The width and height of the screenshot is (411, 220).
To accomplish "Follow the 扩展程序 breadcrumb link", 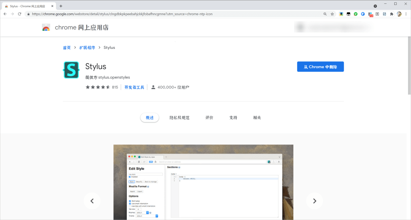I will point(87,48).
